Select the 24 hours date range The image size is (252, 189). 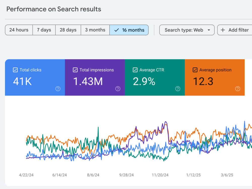(x=19, y=30)
